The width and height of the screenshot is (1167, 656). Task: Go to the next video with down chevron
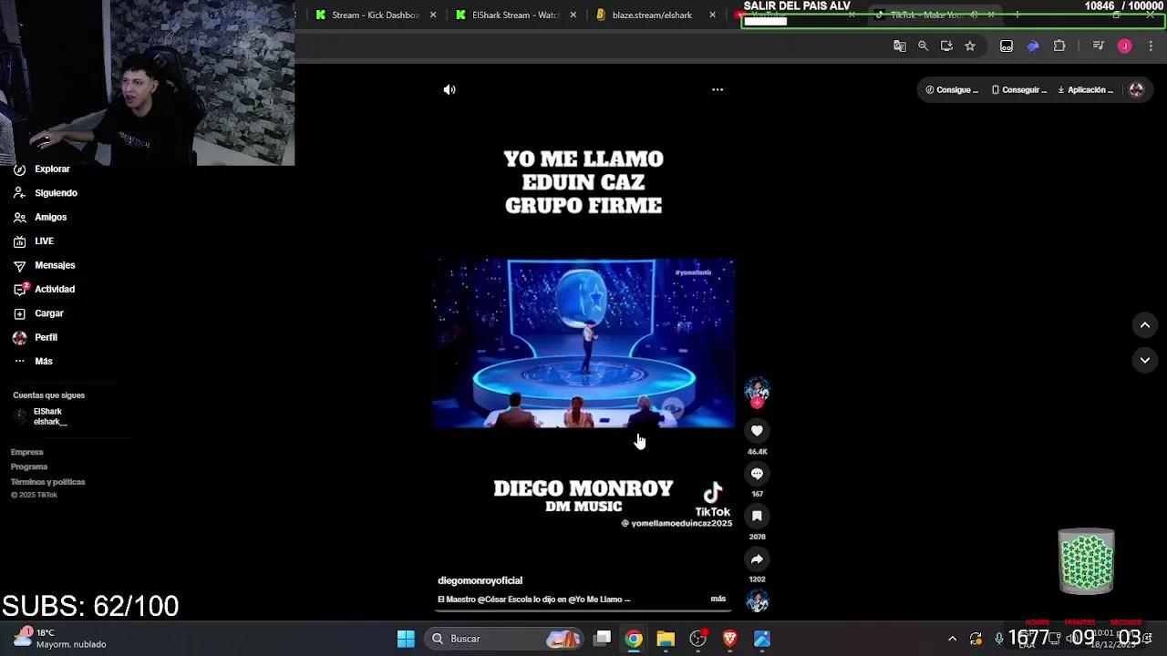pyautogui.click(x=1145, y=360)
